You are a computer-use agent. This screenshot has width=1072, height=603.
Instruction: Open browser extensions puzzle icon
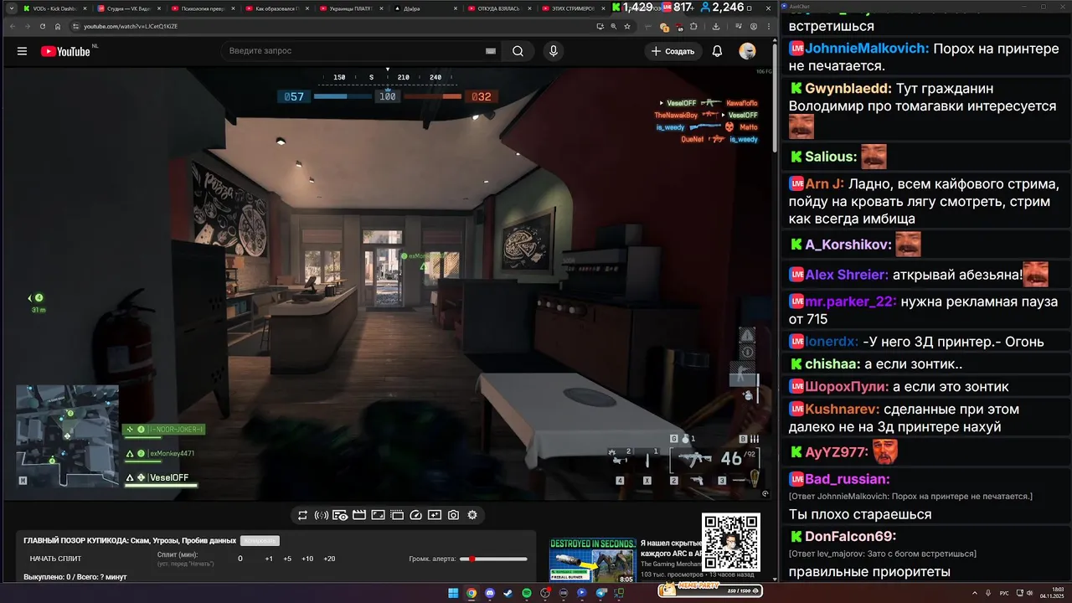tap(693, 26)
